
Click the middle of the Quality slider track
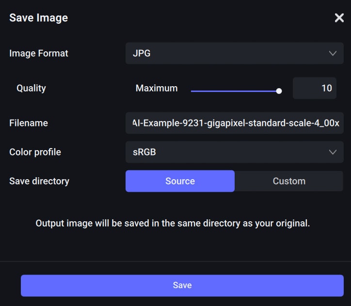[x=235, y=91]
